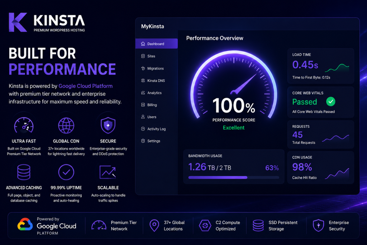
Task: Click the ADVANCED CACHING feature heading
Action: click(24, 188)
